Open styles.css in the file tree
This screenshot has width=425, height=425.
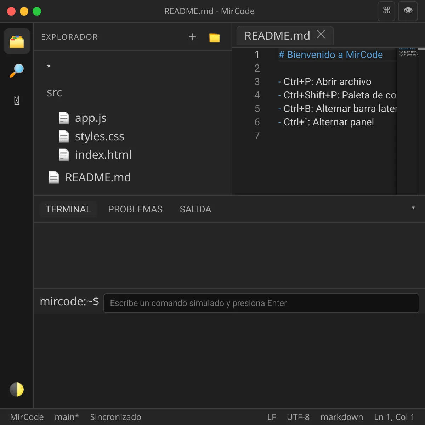click(x=100, y=136)
